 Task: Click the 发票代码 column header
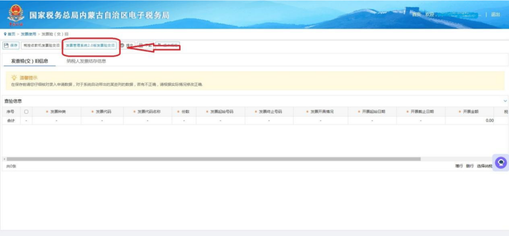tap(102, 112)
